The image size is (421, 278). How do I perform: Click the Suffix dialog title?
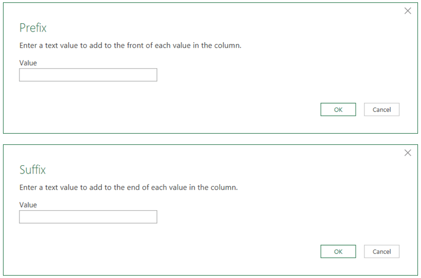[x=33, y=170]
